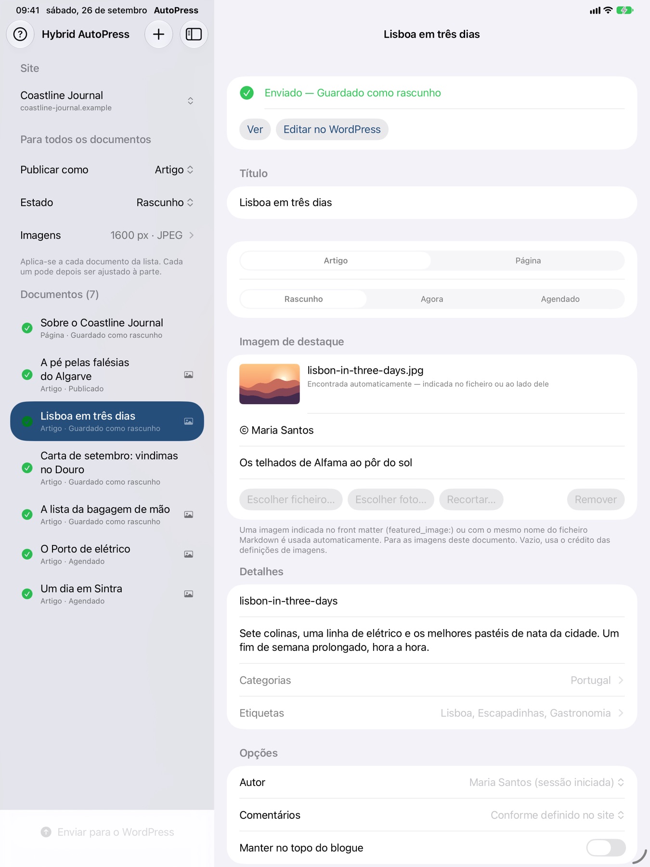Select Artigo post type segment
Screen dimensions: 650x867
tap(336, 261)
